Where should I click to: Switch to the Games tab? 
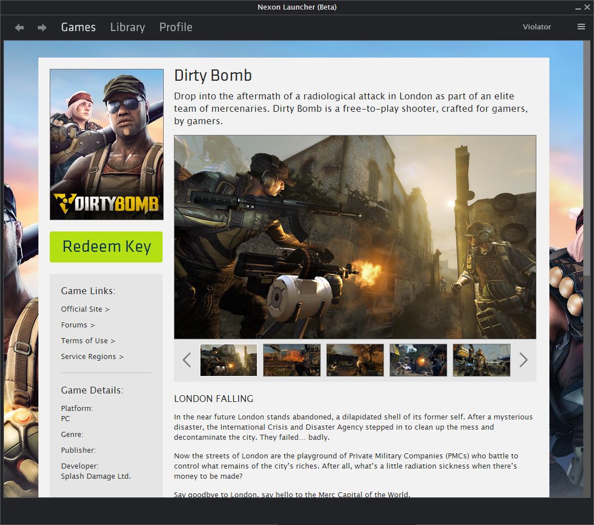78,27
